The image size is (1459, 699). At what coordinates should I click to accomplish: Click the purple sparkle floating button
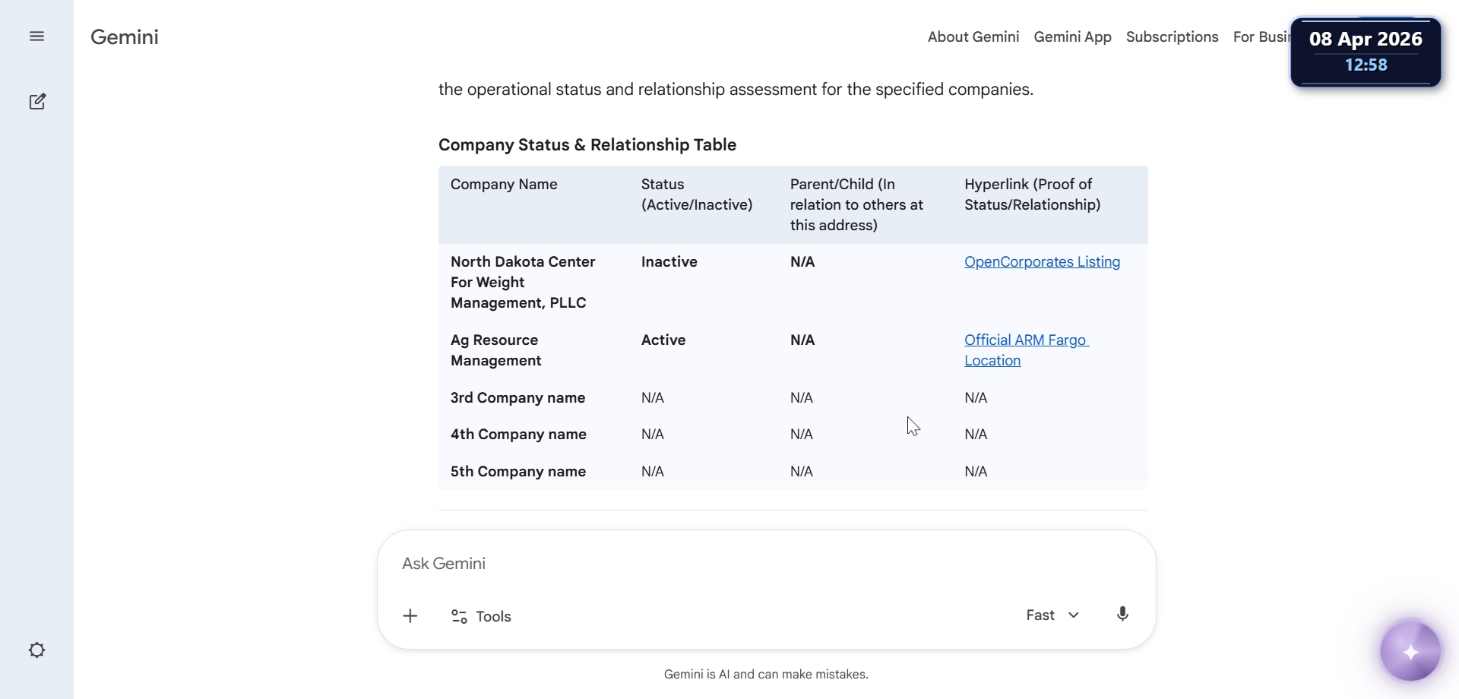1410,652
